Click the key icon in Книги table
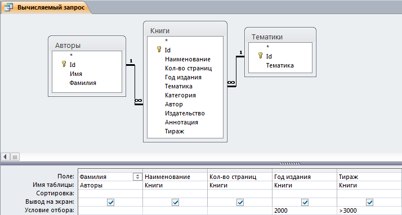402x215 pixels. [x=159, y=50]
